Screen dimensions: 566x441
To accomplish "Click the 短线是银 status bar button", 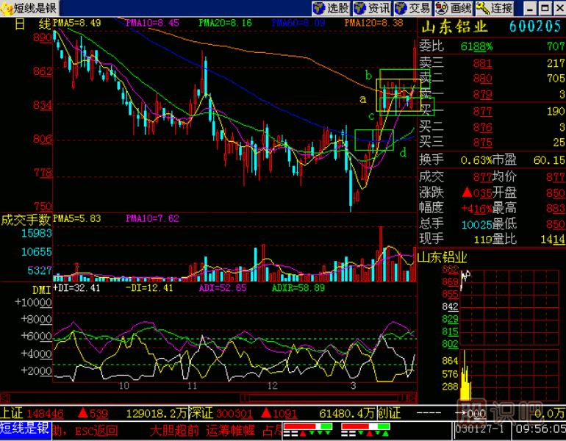I will click(x=25, y=429).
